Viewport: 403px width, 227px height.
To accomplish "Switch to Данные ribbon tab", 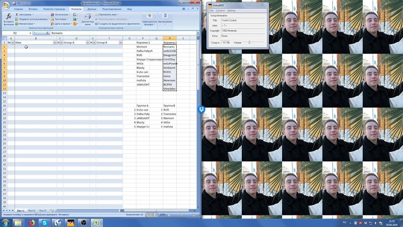I will coord(92,9).
